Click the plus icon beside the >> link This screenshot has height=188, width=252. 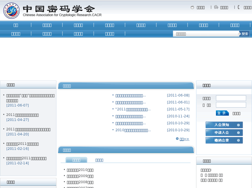(177, 139)
